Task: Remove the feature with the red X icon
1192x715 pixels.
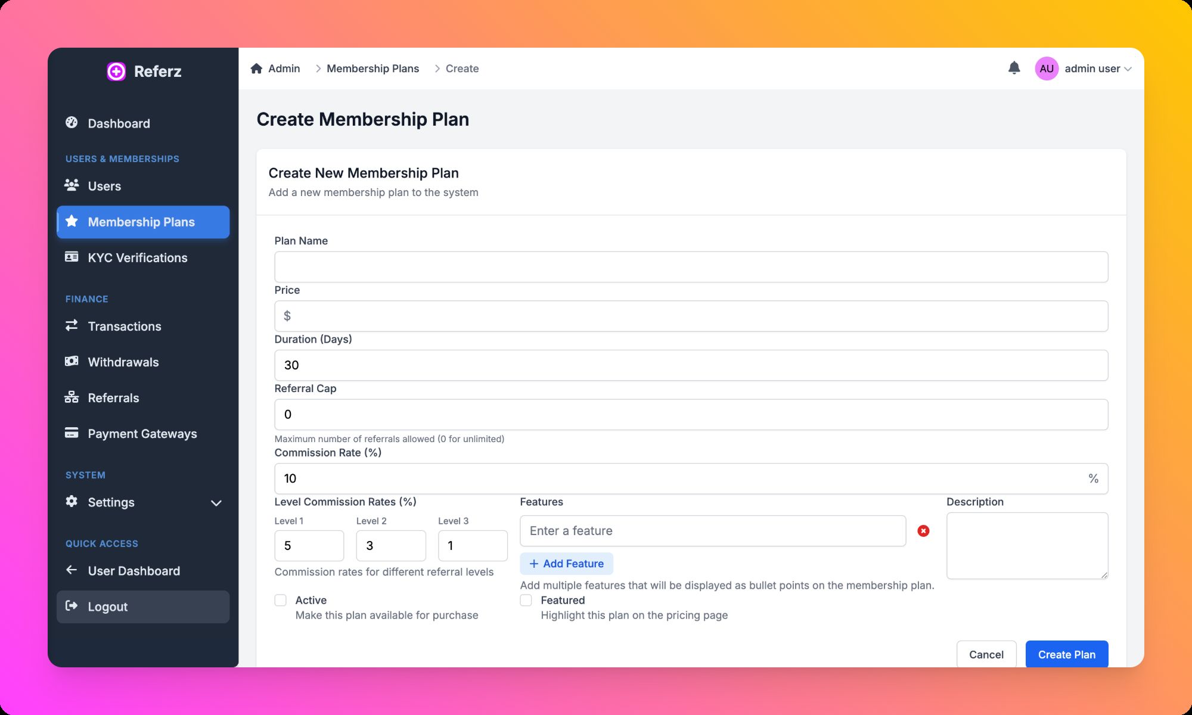Action: coord(923,531)
